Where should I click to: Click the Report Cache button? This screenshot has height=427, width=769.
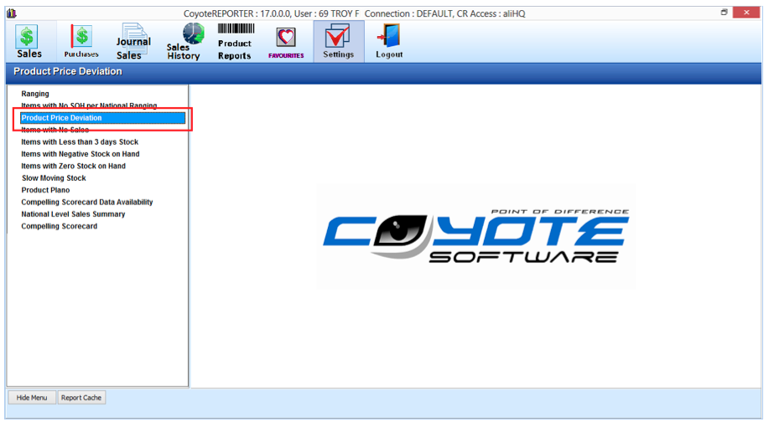click(x=81, y=398)
